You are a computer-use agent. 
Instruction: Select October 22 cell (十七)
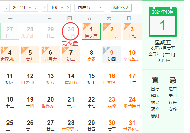[x=91, y=101]
